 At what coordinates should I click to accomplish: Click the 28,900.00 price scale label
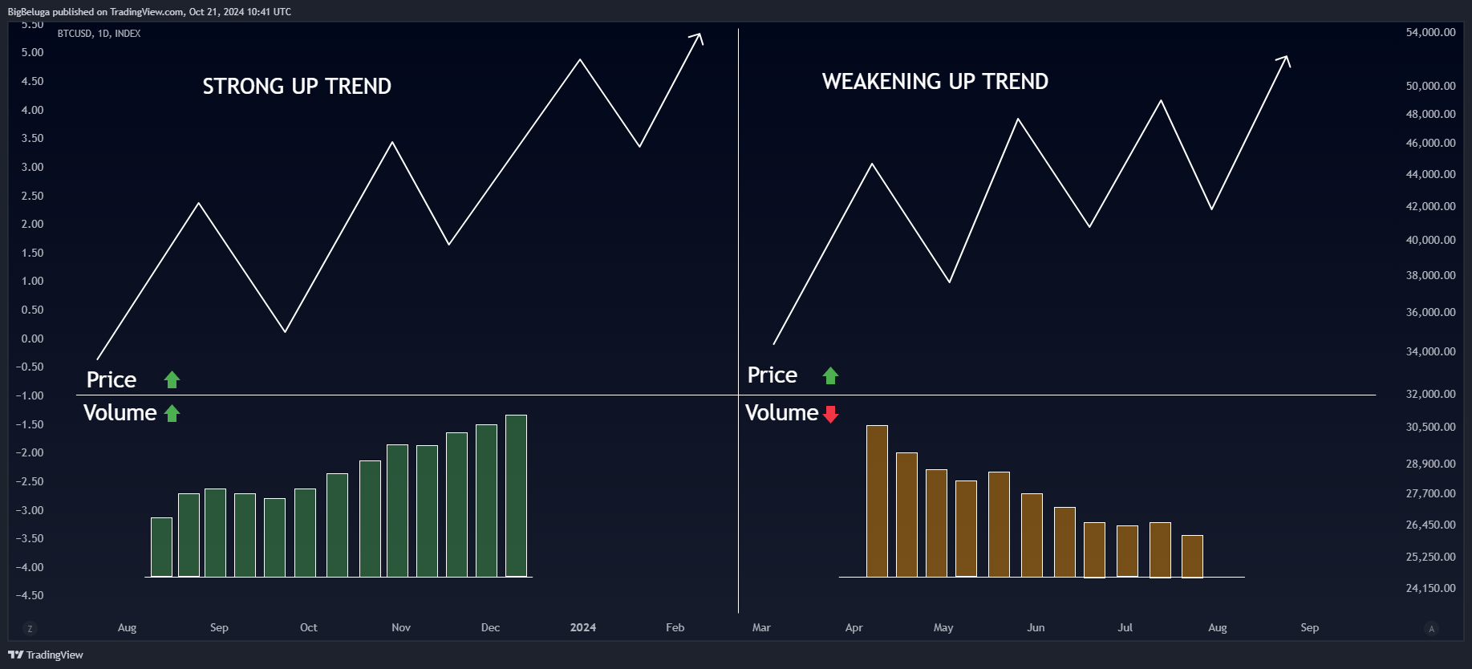tap(1430, 464)
